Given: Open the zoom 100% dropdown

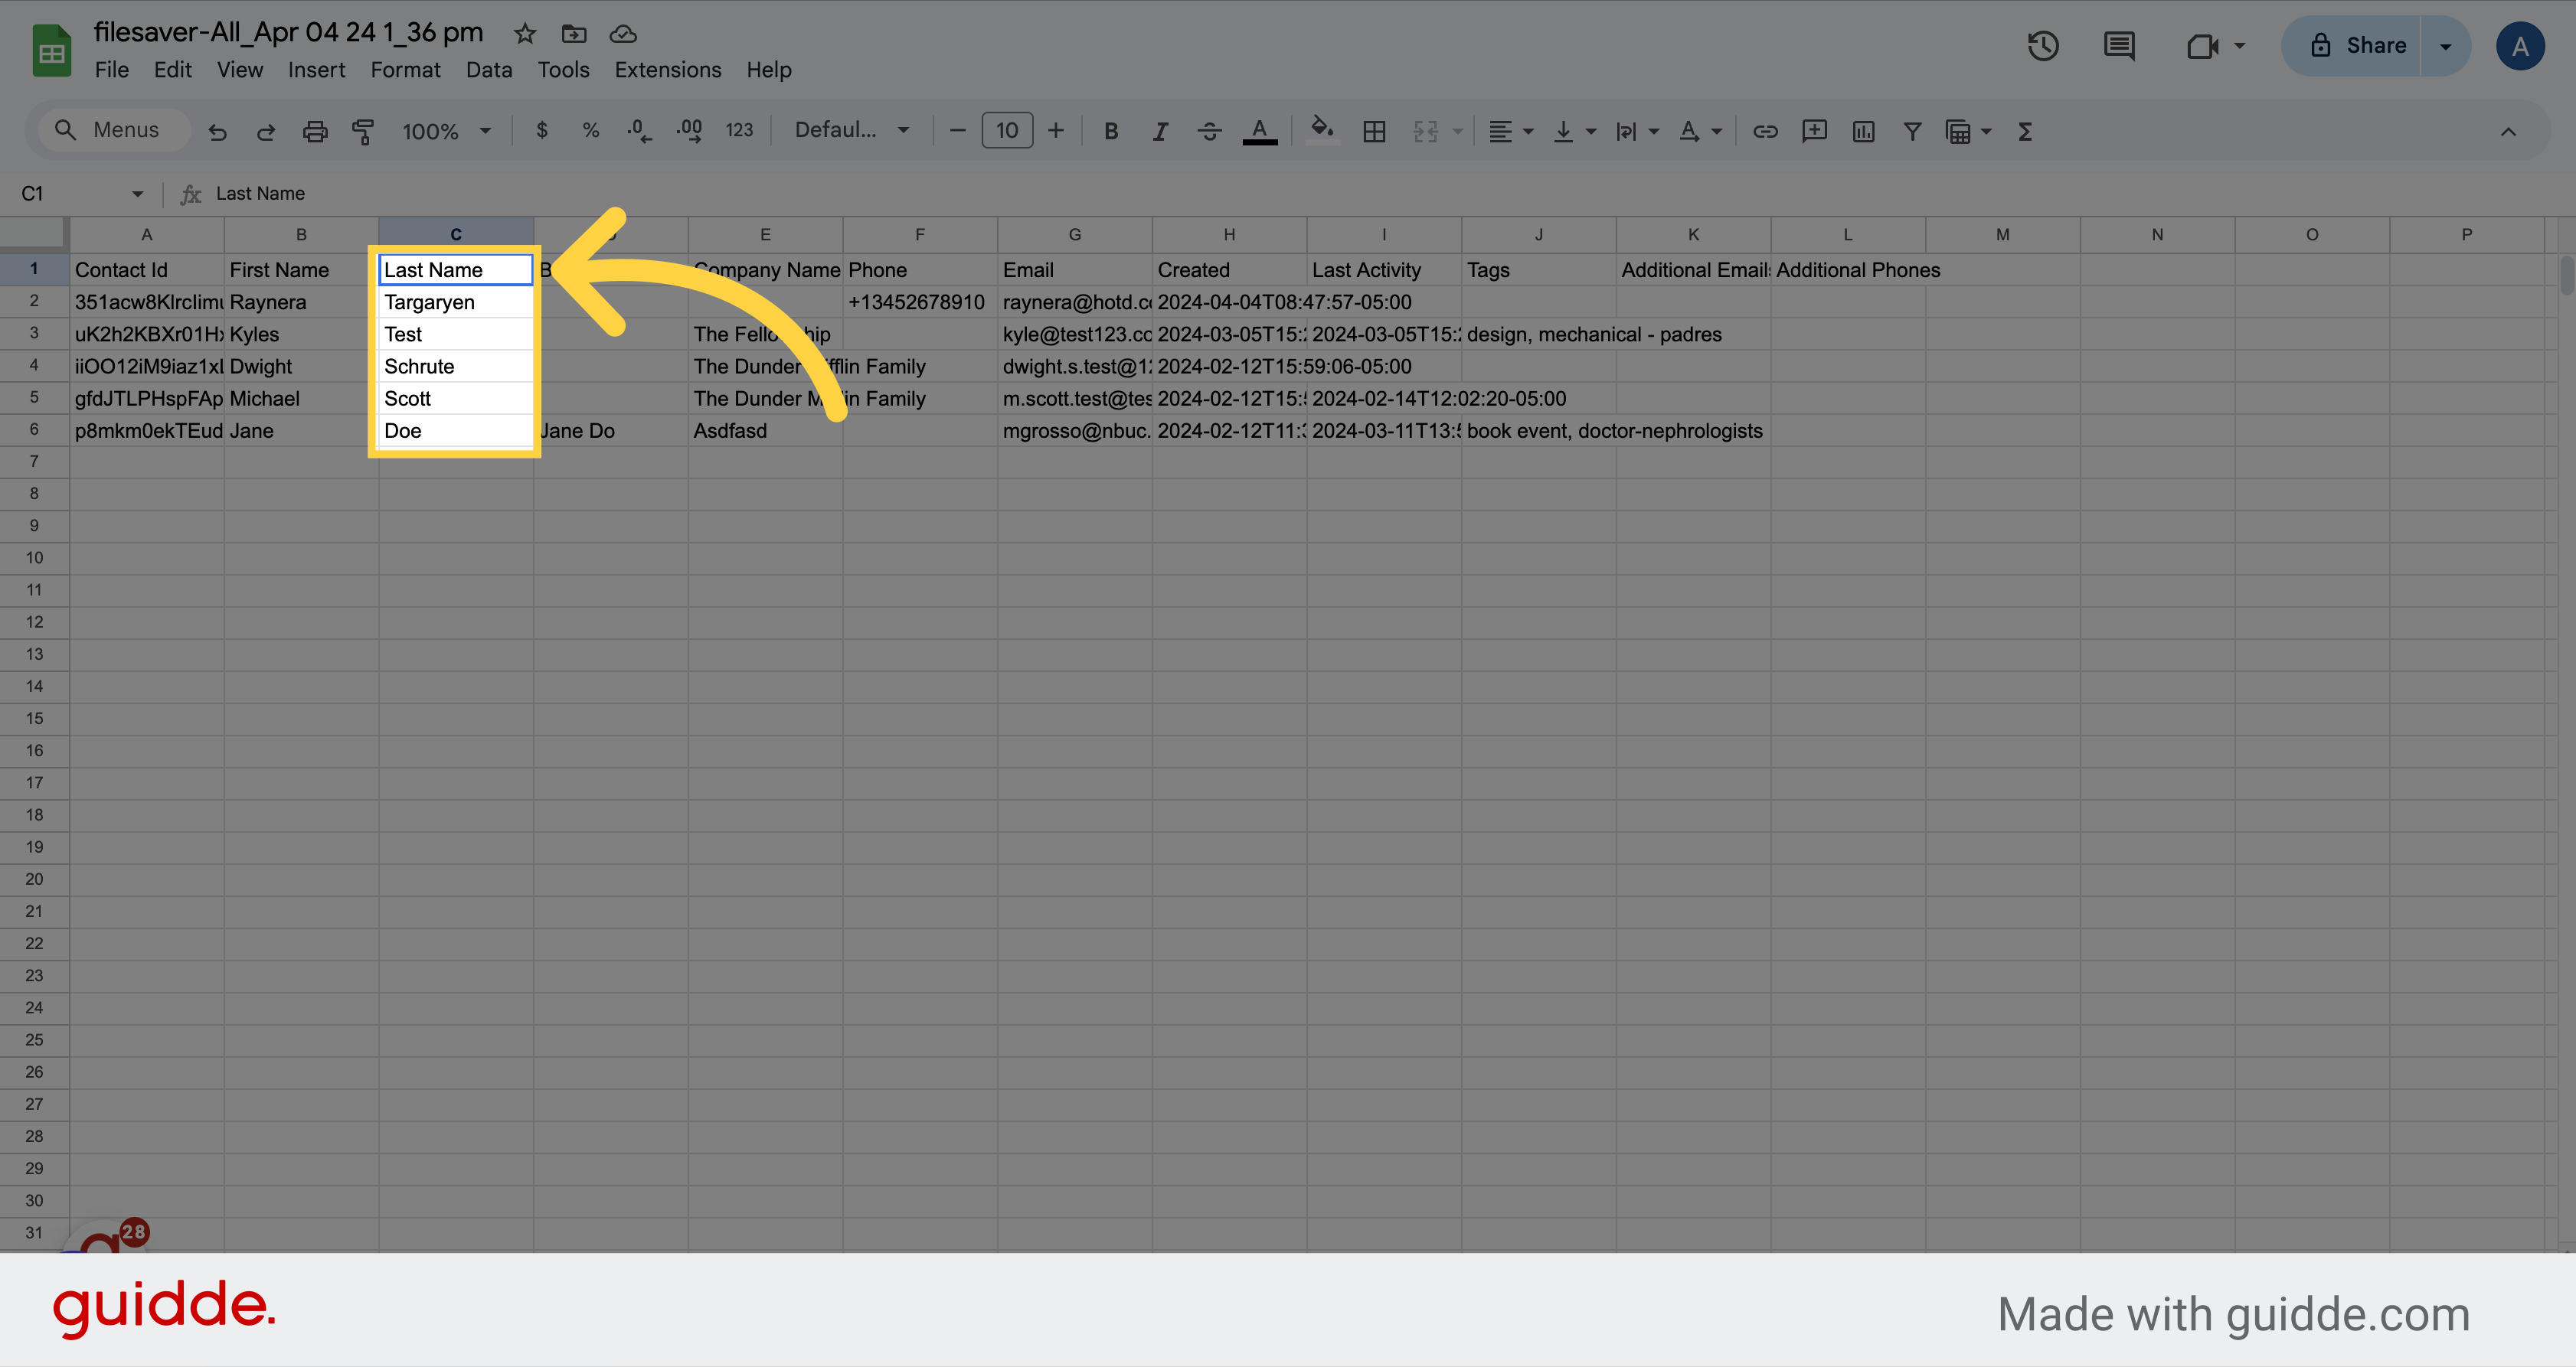Looking at the screenshot, I should [447, 131].
